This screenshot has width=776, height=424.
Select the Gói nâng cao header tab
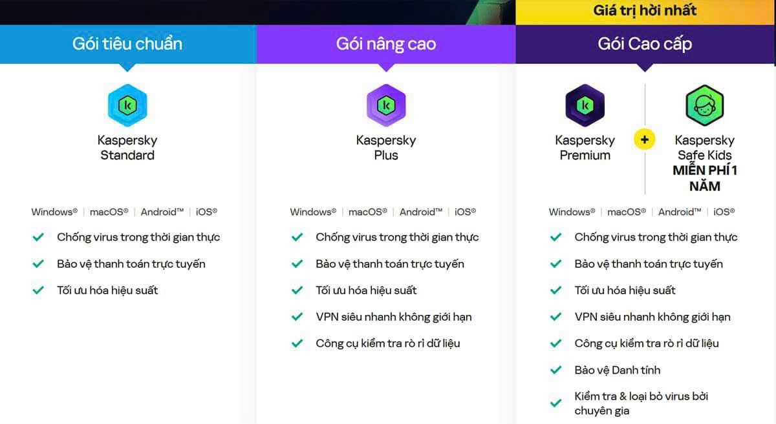coord(386,44)
